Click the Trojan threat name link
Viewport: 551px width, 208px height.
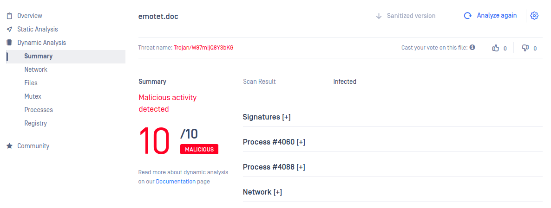coord(203,48)
